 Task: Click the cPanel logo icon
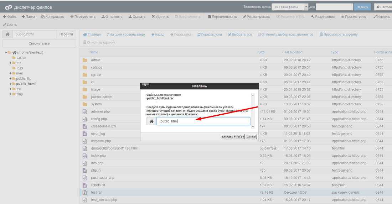click(8, 7)
